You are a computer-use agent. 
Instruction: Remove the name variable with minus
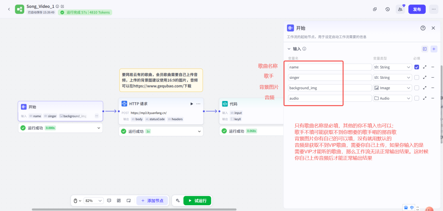point(433,67)
